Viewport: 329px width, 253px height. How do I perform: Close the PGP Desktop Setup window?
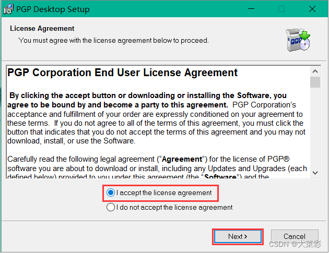tap(312, 9)
